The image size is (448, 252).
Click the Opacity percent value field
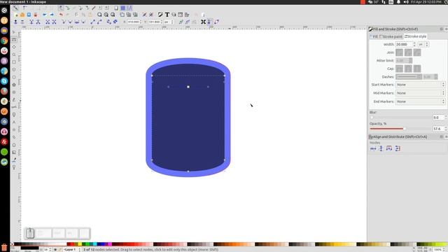[x=438, y=129]
